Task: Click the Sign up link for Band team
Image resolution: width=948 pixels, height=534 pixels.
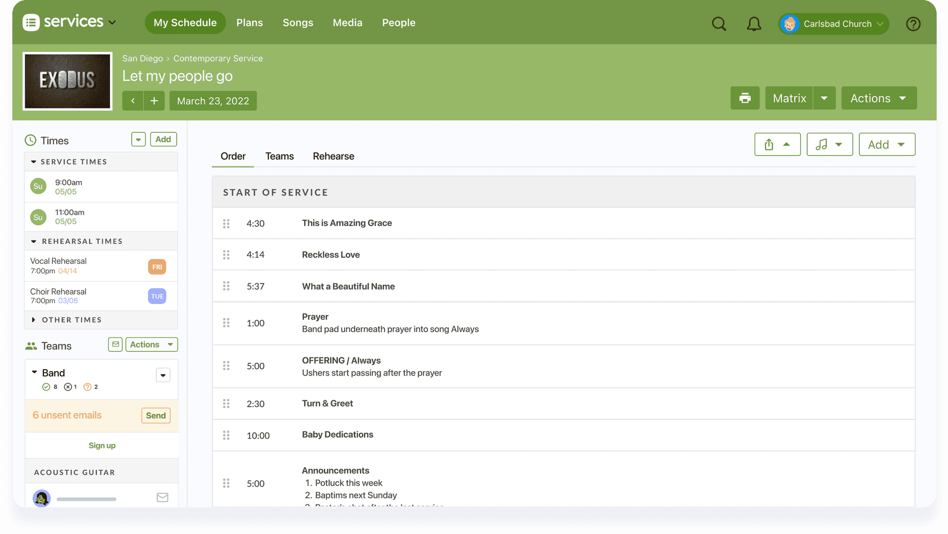Action: (x=102, y=445)
